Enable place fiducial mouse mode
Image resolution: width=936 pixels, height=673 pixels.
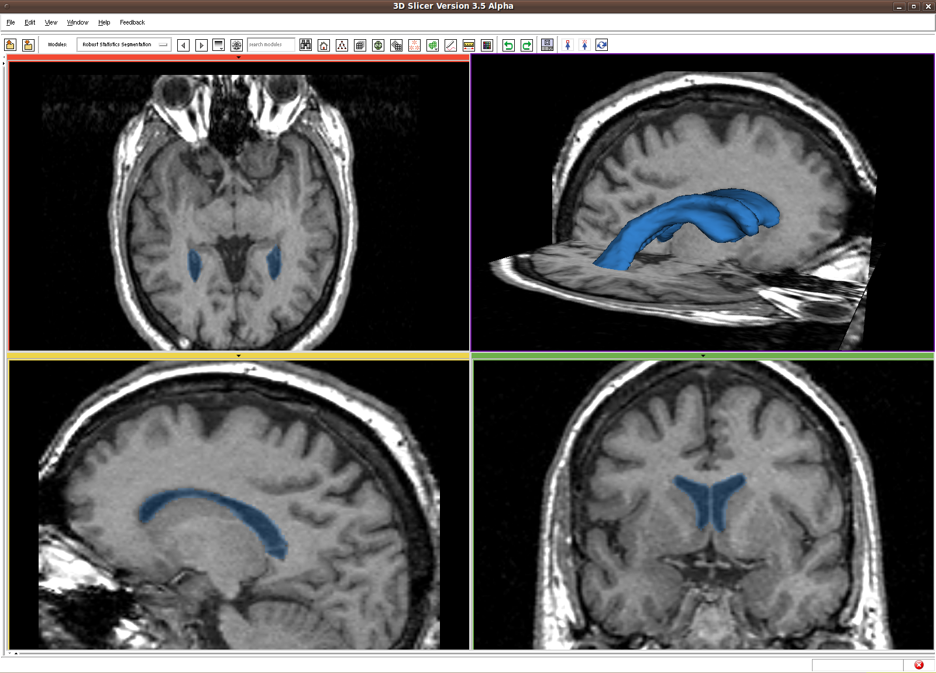[584, 45]
